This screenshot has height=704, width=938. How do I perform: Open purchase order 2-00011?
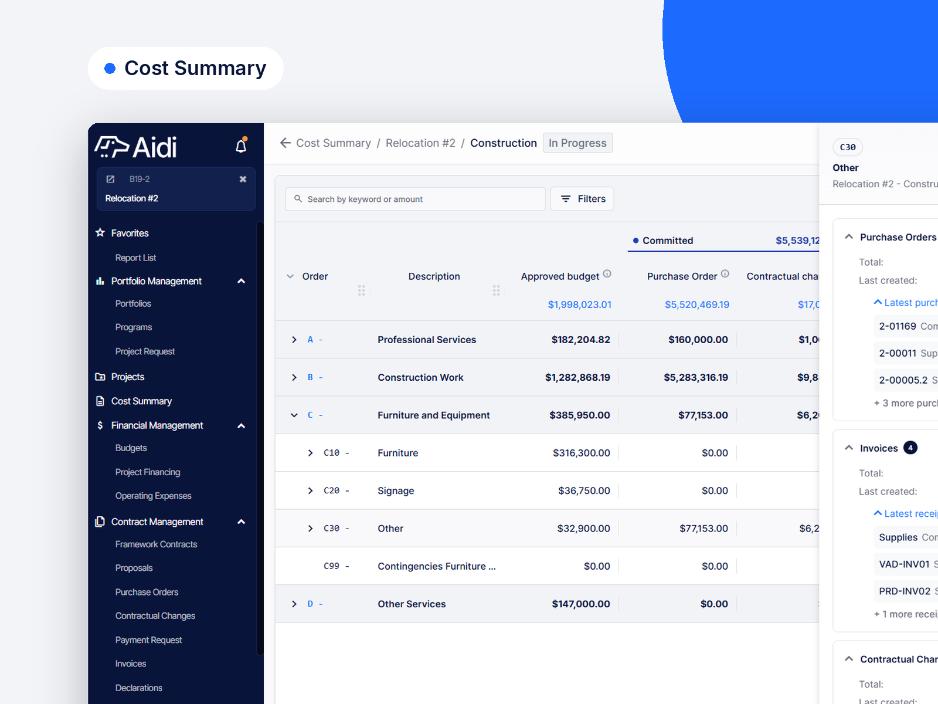[906, 353]
